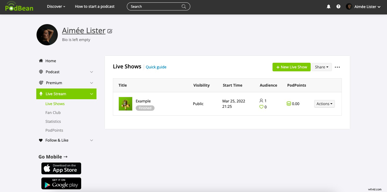This screenshot has width=387, height=192.
Task: Click the help question mark icon
Action: (338, 6)
